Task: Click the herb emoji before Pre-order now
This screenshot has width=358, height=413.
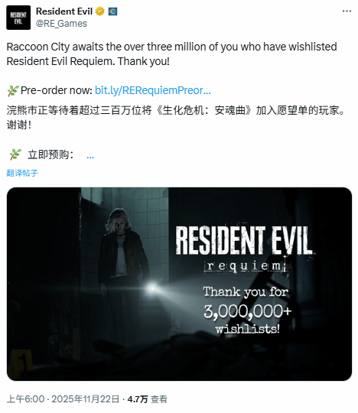Action: pyautogui.click(x=13, y=90)
